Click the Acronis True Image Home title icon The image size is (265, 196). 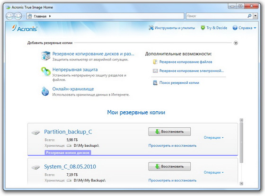(x=8, y=8)
